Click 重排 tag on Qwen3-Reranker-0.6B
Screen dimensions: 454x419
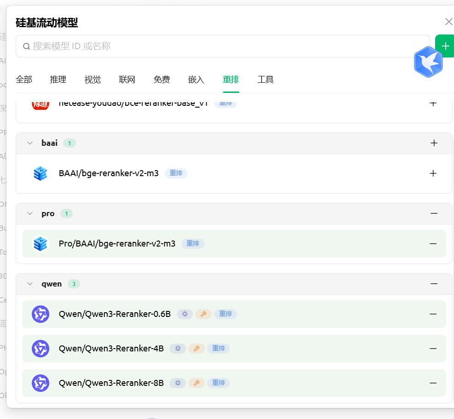click(226, 314)
